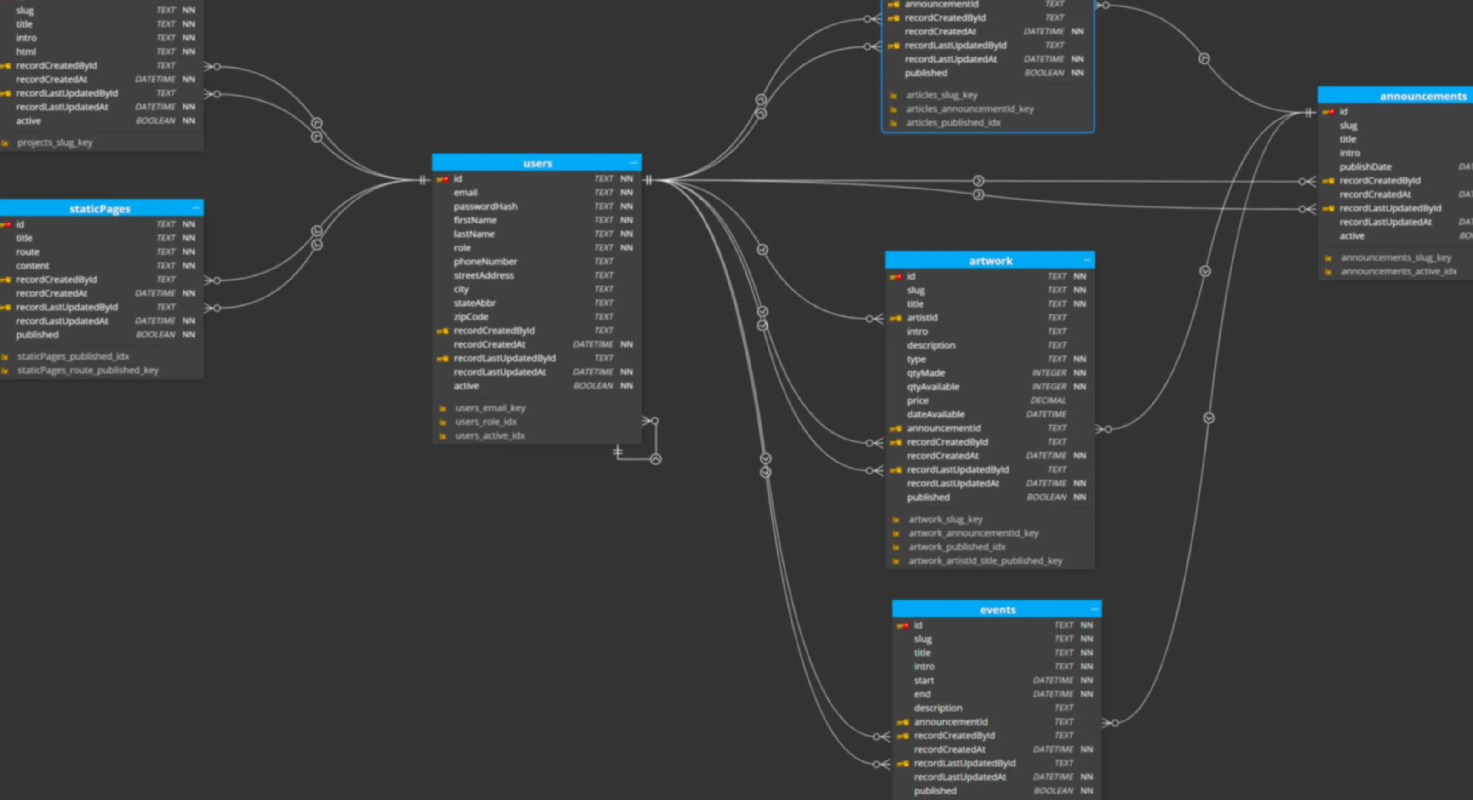Select the users table header
This screenshot has height=800, width=1473.
[537, 164]
